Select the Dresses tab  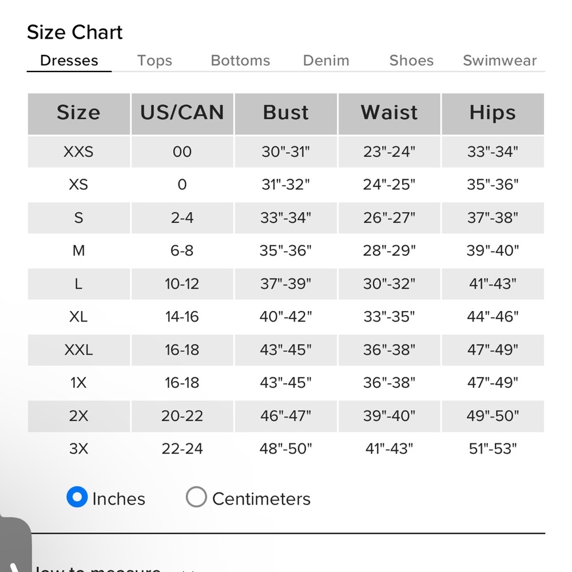tap(69, 61)
